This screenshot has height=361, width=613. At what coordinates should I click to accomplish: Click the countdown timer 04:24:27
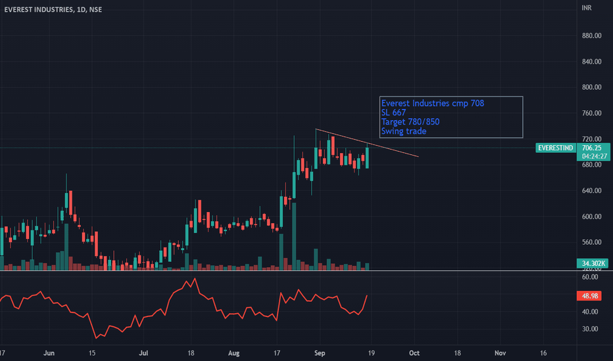tap(594, 156)
